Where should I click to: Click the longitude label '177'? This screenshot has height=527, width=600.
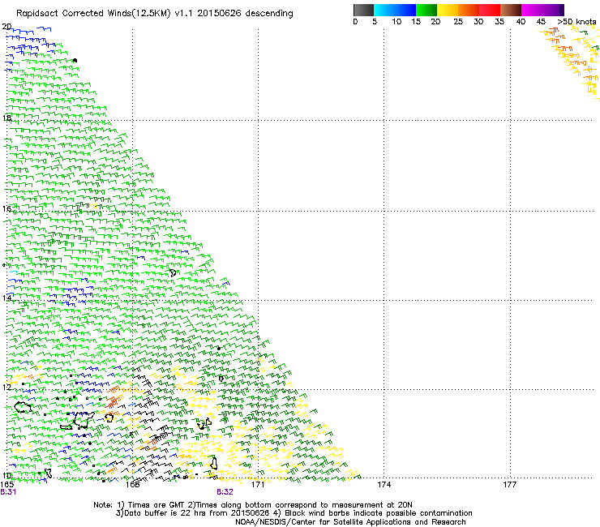[x=510, y=485]
